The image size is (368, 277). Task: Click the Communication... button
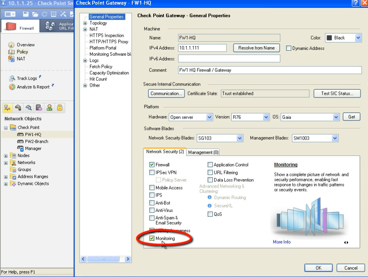pos(166,94)
